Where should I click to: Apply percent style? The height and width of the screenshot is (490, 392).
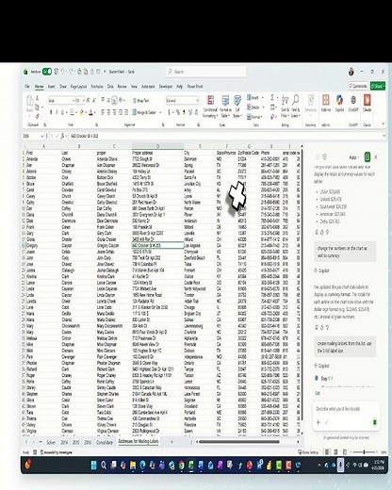178,112
